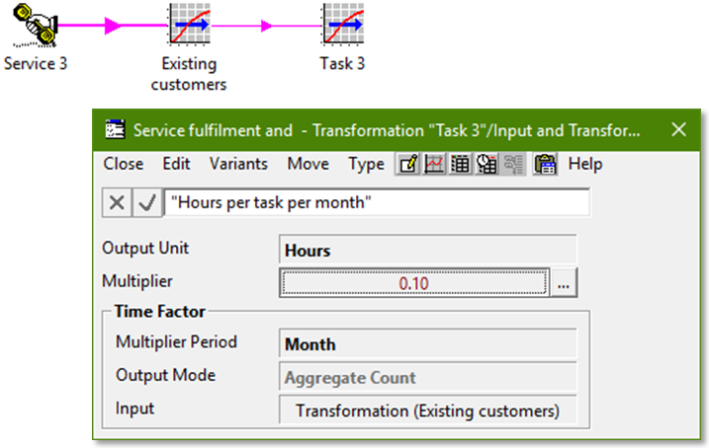Click the clipboard paste toolbar icon
This screenshot has width=709, height=448.
(x=544, y=165)
